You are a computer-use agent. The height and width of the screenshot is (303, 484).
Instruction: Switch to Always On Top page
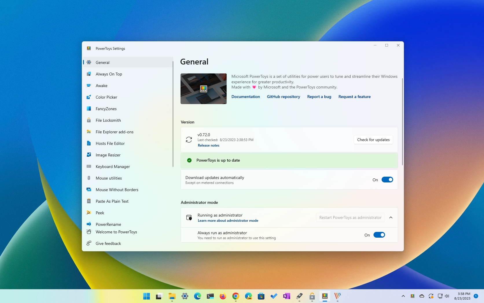click(109, 74)
